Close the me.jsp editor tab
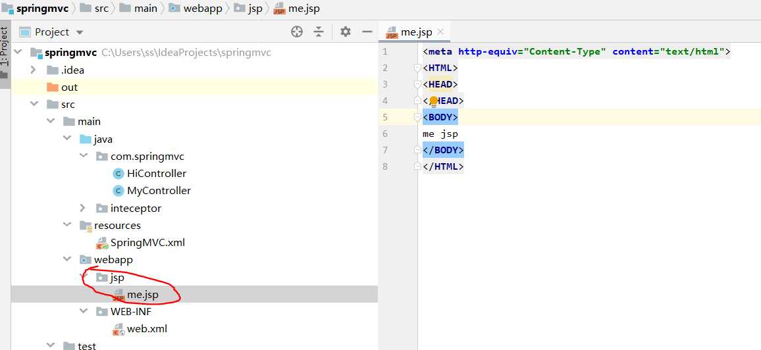 (x=440, y=32)
